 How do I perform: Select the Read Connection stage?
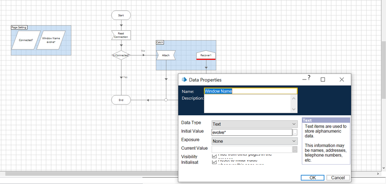coord(121,35)
